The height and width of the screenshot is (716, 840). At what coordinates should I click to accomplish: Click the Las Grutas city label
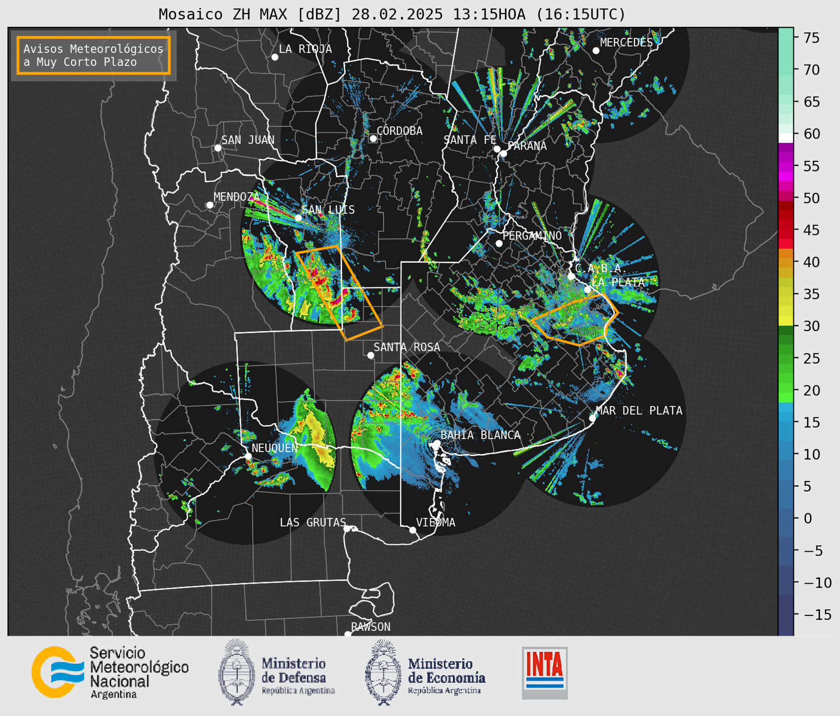313,522
